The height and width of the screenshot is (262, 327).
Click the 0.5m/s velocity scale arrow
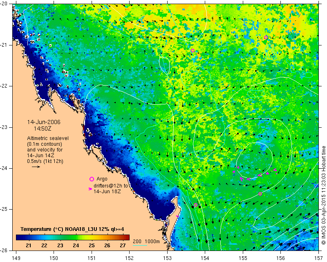point(36,167)
